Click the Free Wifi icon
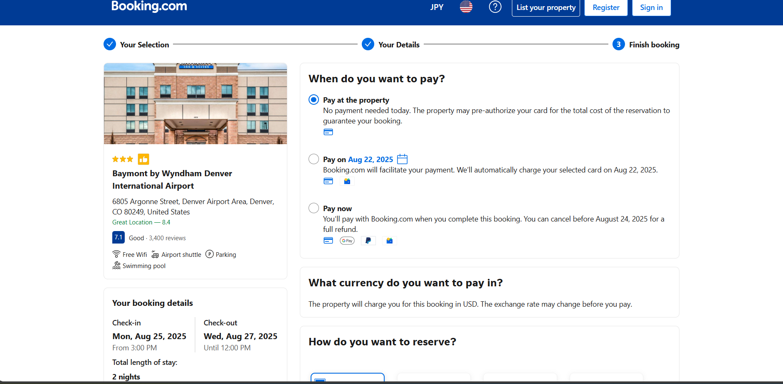 click(116, 254)
